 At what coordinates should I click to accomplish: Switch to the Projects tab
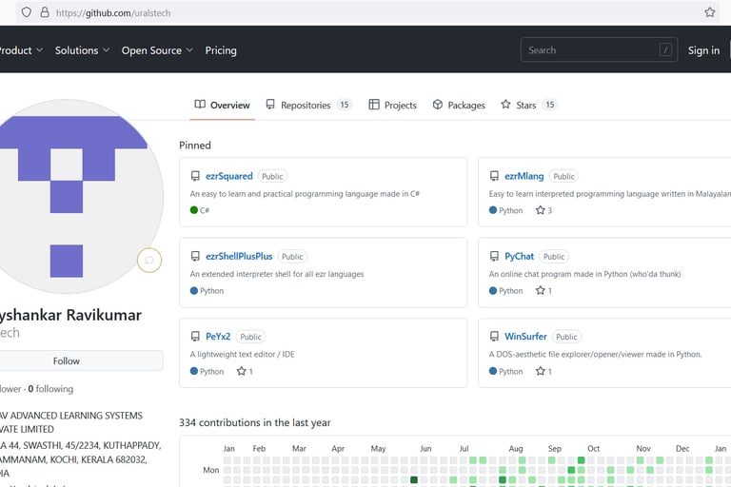[x=392, y=105]
